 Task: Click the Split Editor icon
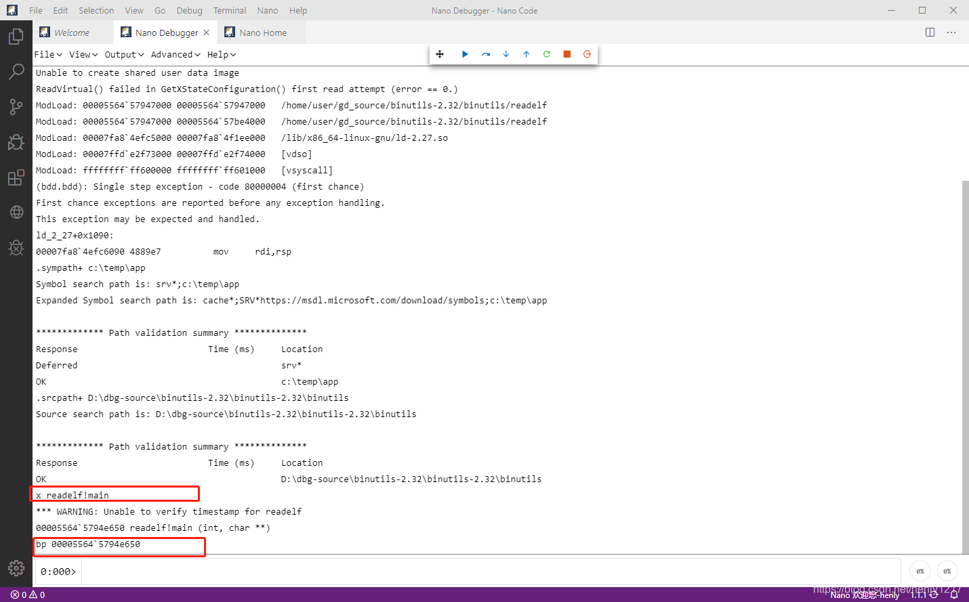point(930,33)
